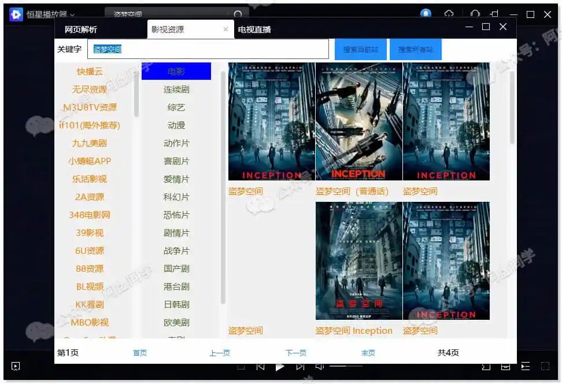Select the if101(海外推荐) source
The width and height of the screenshot is (562, 384).
click(90, 125)
